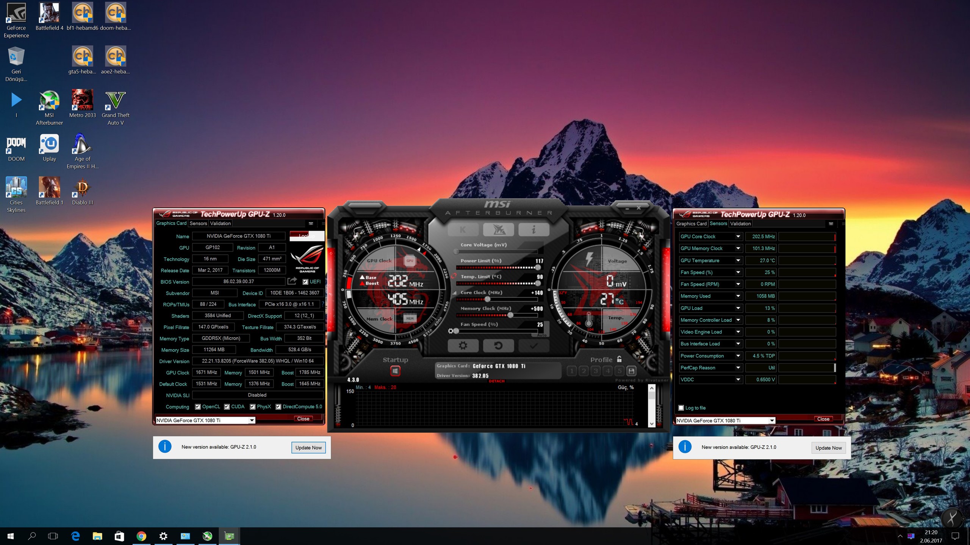
Task: Click DETACH under the Afterburner driver version
Action: (x=497, y=381)
